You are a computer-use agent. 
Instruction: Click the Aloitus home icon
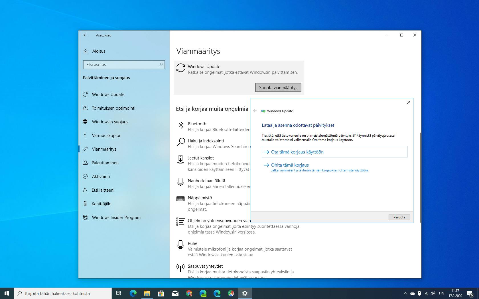click(x=86, y=51)
